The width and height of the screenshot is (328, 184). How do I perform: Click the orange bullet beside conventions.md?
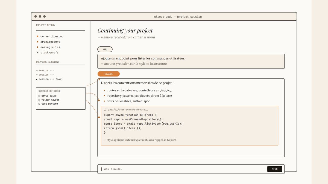pos(37,36)
